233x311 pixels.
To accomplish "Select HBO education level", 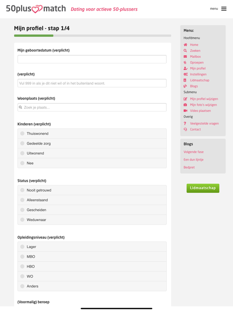I will pyautogui.click(x=92, y=266).
